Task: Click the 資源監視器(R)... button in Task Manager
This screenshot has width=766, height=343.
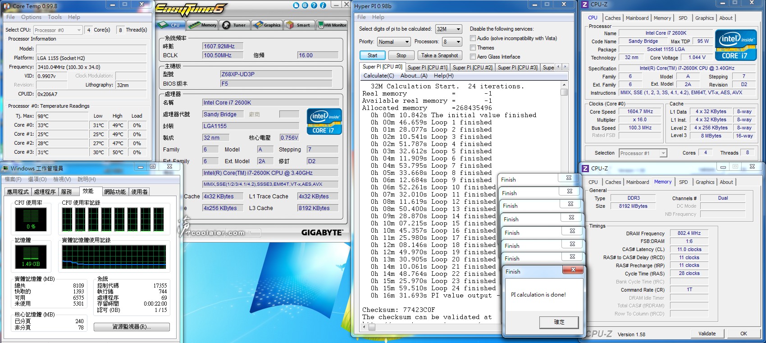Action: click(x=132, y=327)
